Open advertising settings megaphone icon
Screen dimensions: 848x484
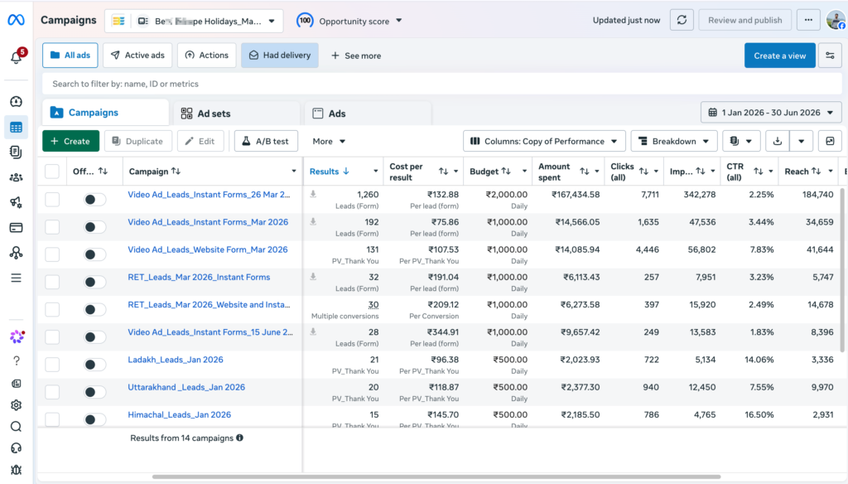[x=17, y=202]
